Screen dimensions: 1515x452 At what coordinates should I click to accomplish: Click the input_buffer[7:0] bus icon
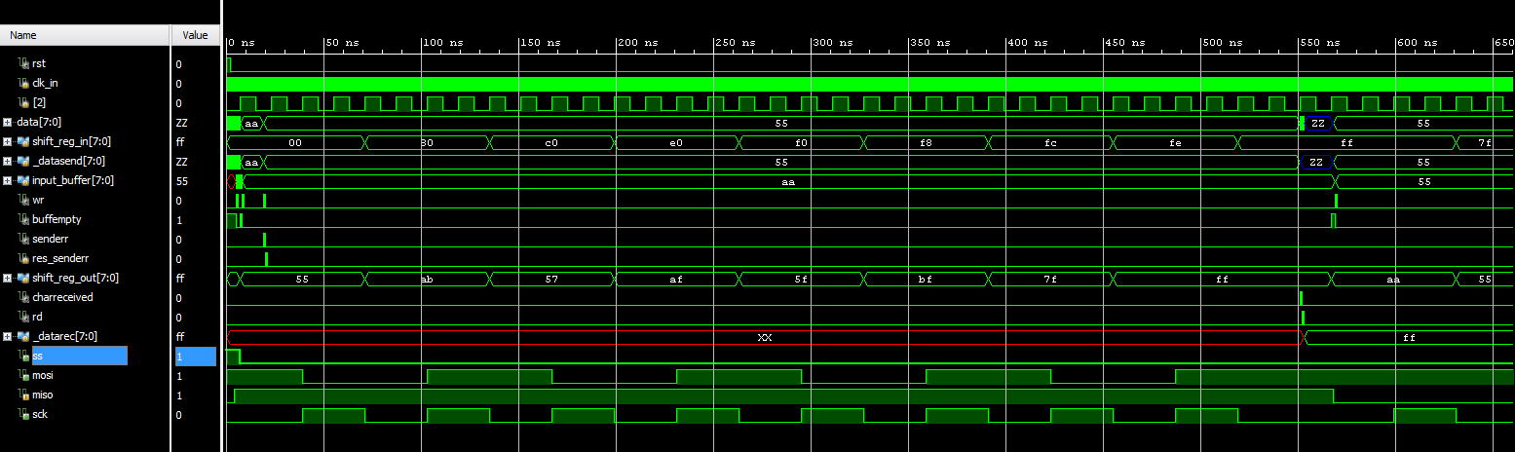pos(22,181)
